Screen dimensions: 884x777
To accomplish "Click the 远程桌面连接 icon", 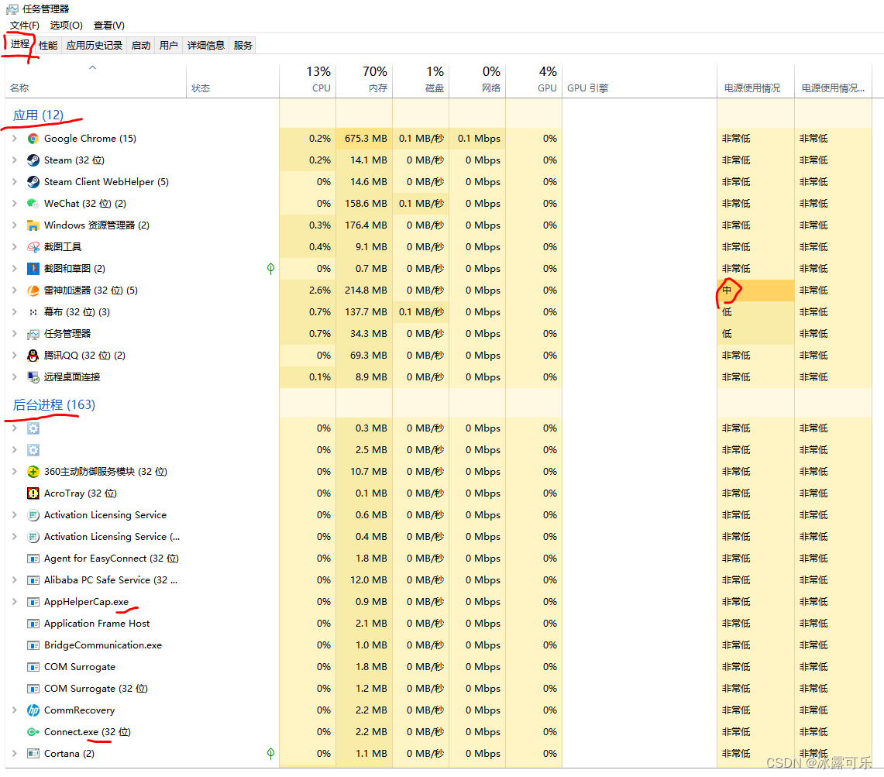I will point(33,377).
